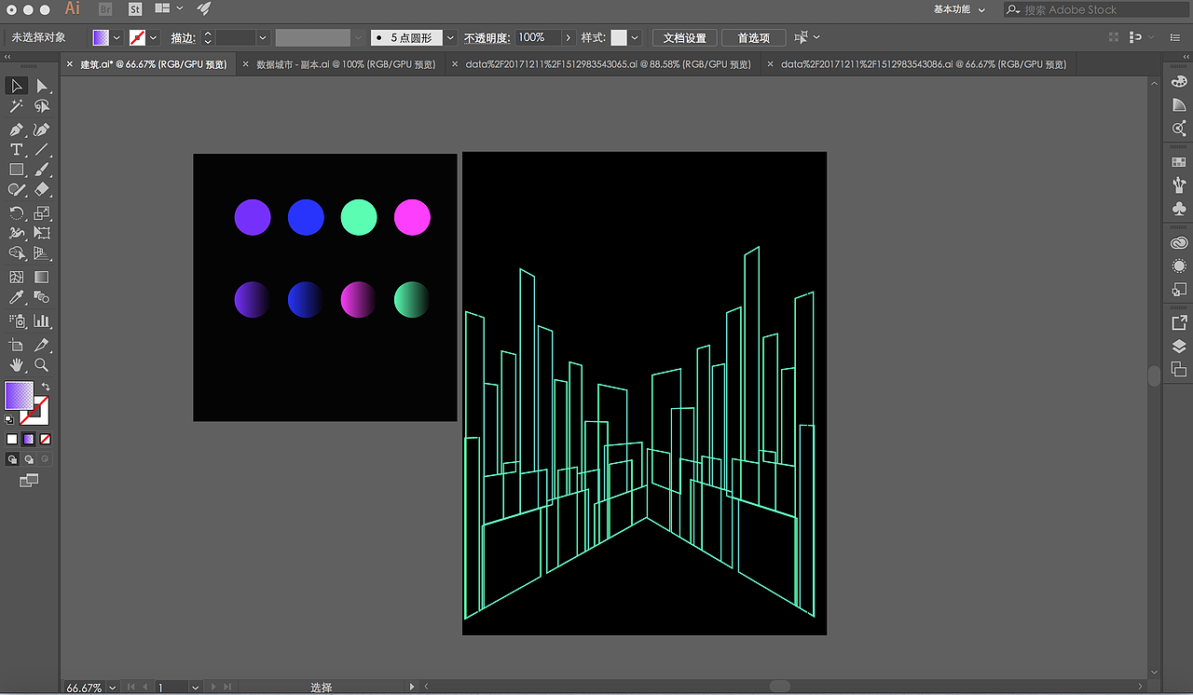The width and height of the screenshot is (1193, 695).
Task: Set paint mode to solid Color
Action: point(12,439)
